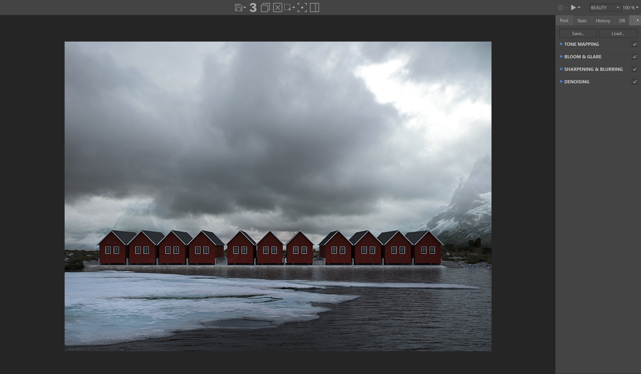Switch to the History tab
The image size is (641, 374).
tap(603, 21)
